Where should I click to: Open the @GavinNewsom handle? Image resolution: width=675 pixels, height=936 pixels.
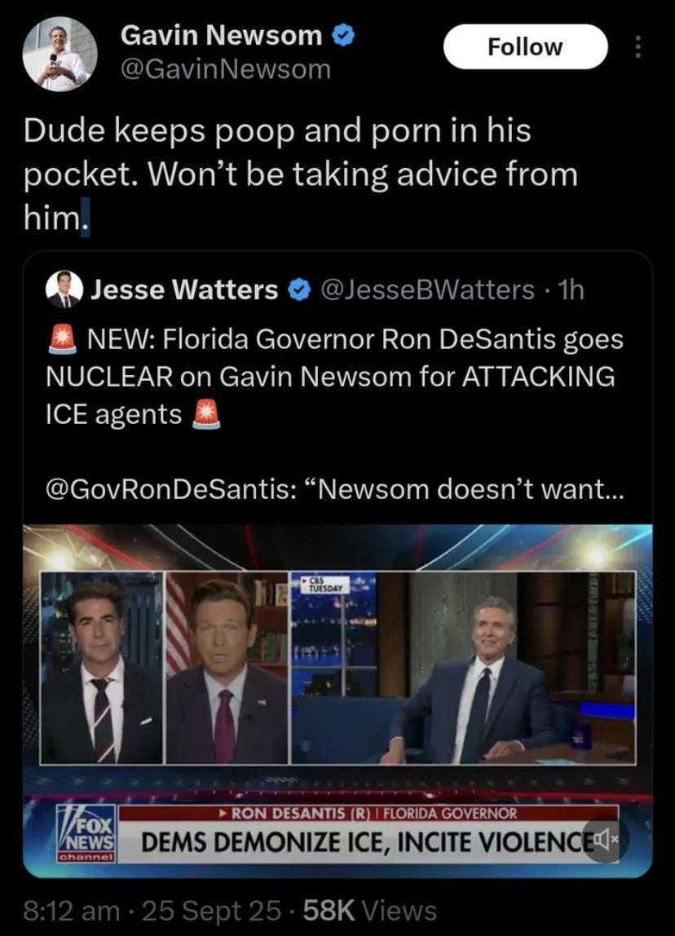226,69
